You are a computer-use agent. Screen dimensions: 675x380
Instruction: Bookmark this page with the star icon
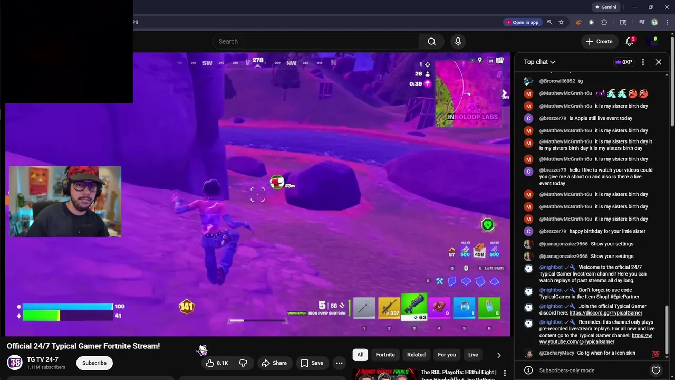[x=561, y=22]
